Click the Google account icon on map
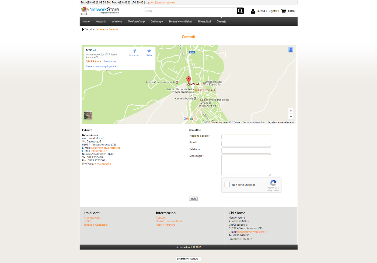The image size is (377, 263). (291, 49)
